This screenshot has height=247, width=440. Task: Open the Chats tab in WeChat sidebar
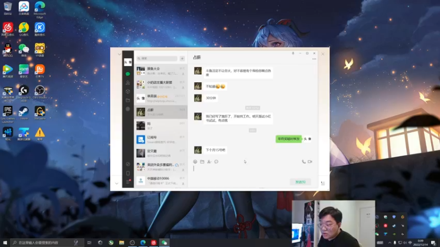(x=128, y=74)
